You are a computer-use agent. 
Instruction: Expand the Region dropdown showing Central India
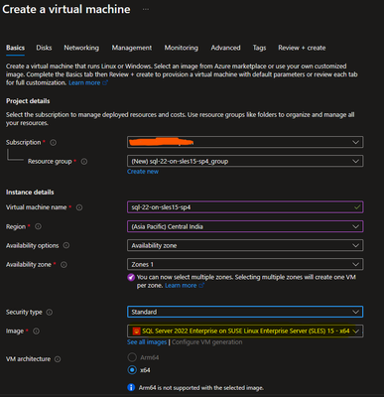245,226
